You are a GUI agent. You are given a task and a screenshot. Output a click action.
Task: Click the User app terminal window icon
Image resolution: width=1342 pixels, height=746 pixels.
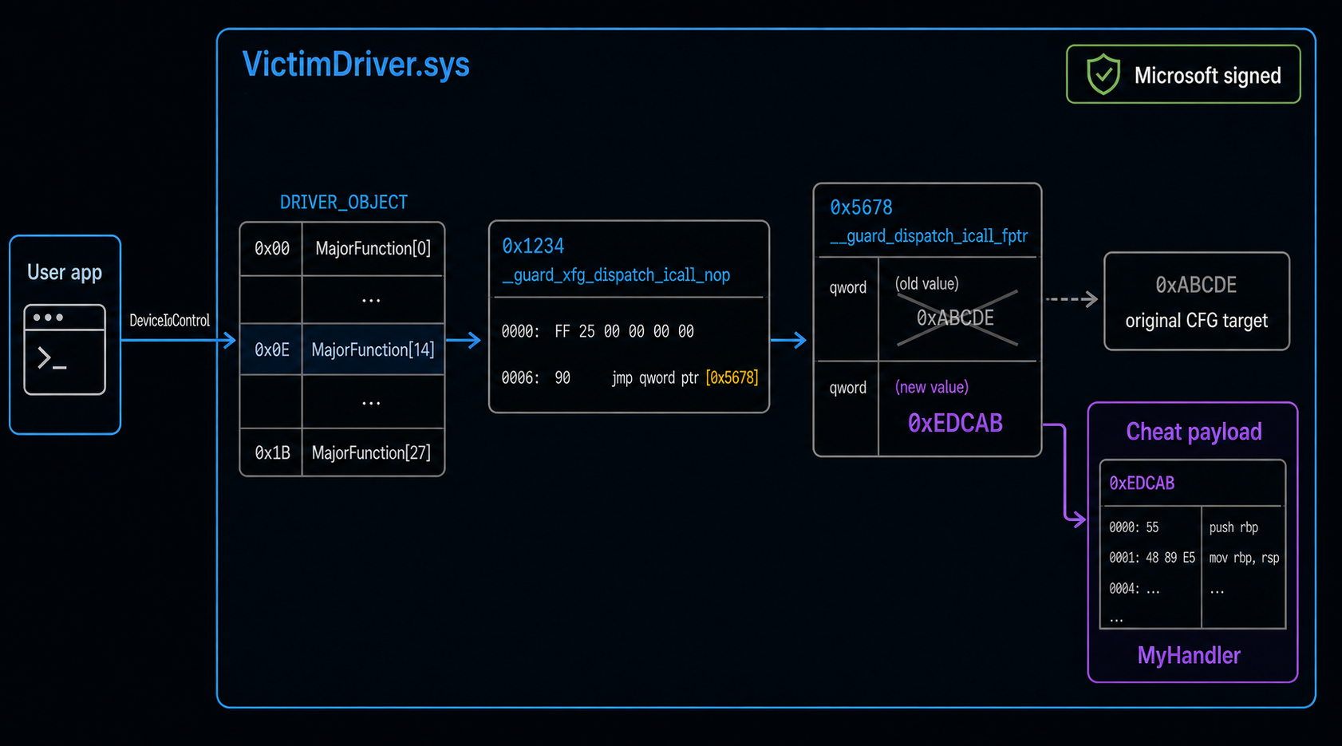pos(65,349)
